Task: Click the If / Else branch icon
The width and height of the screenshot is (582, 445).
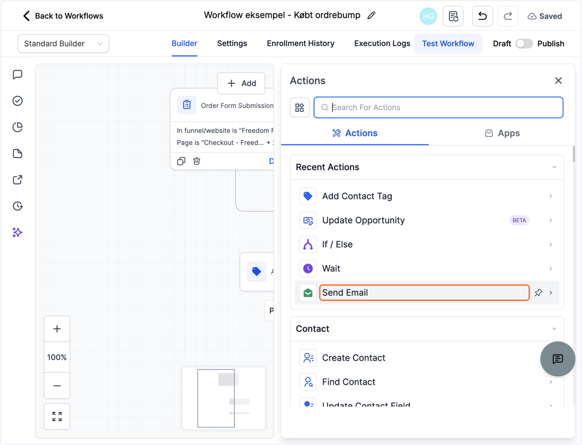Action: 308,245
